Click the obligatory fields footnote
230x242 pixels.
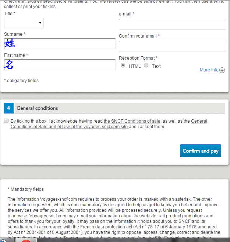[21, 81]
